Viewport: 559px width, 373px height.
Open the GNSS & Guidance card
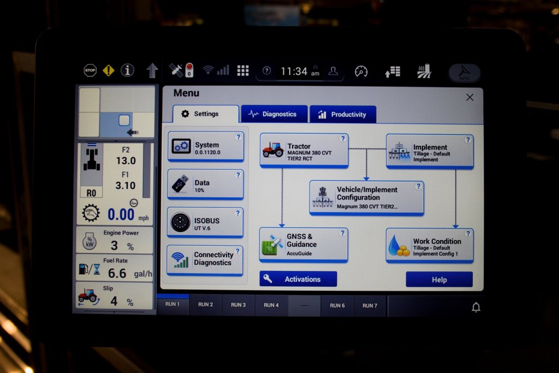[x=304, y=245]
